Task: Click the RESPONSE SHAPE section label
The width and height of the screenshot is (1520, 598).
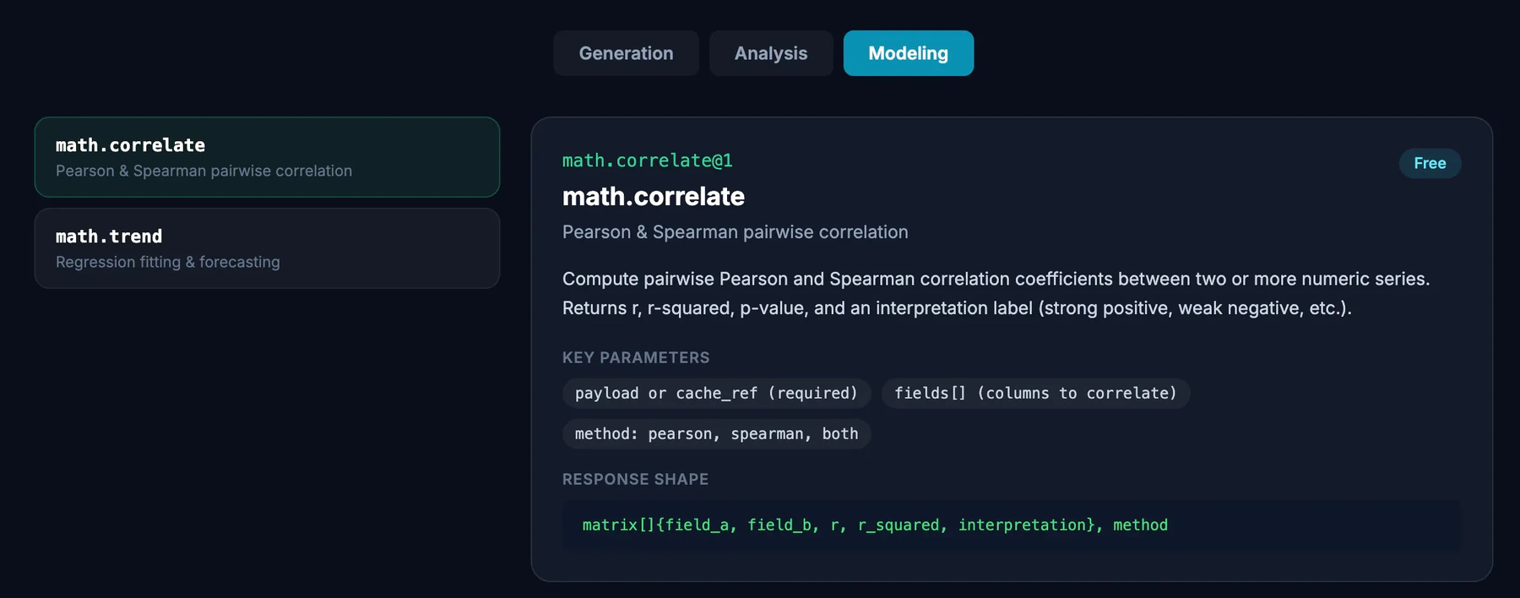Action: (635, 479)
